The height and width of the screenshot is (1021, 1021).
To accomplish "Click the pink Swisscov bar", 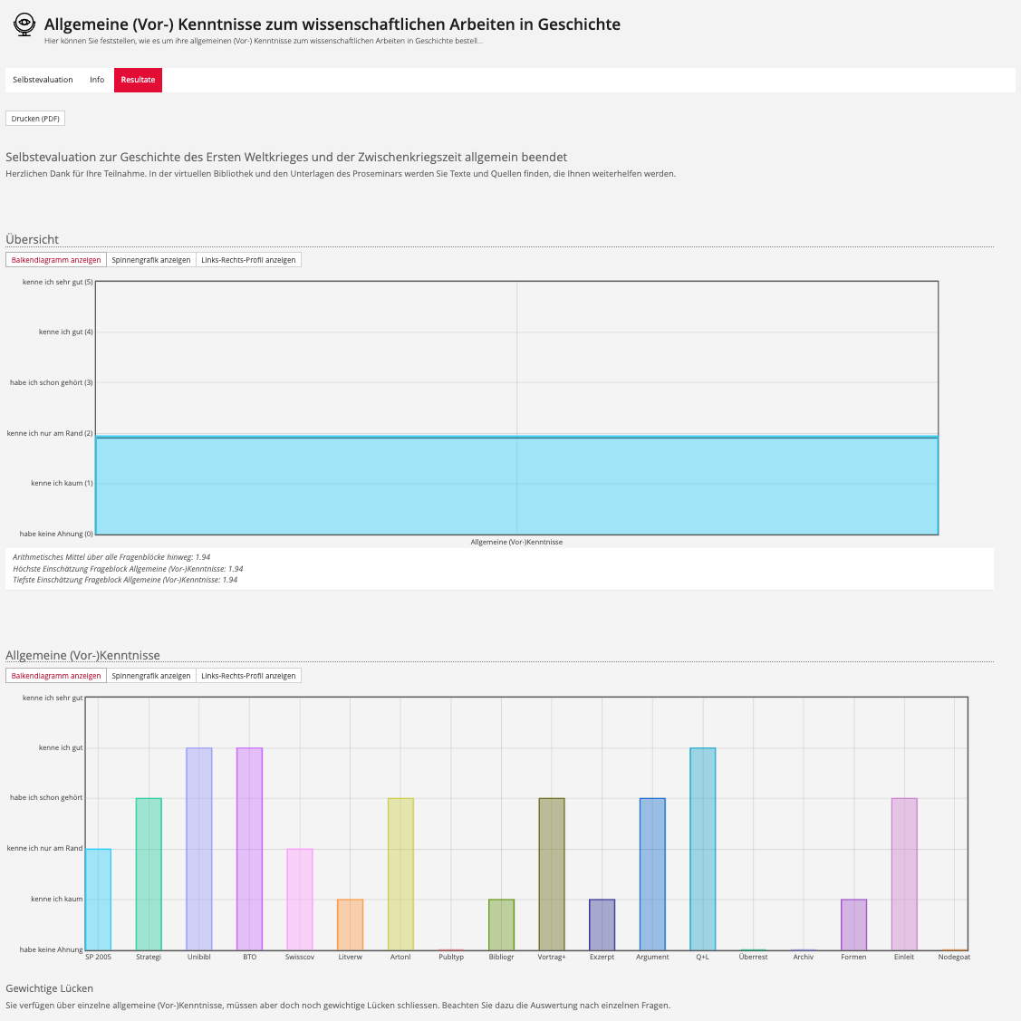I will (300, 900).
